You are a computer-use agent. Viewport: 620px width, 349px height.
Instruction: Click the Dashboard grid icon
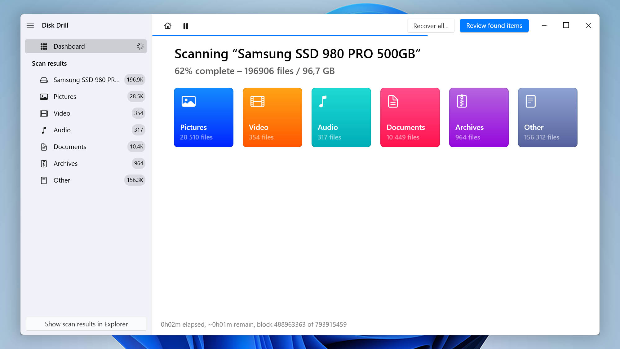point(44,46)
